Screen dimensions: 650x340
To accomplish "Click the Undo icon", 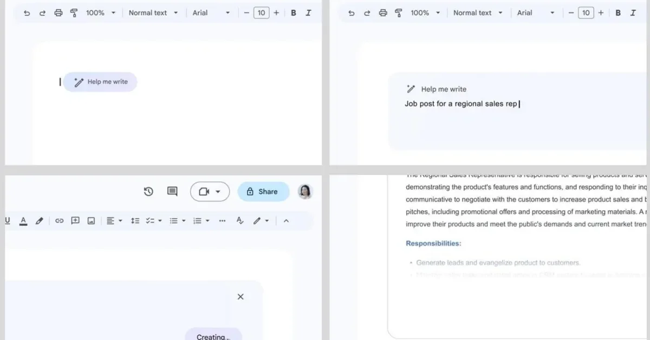I will [27, 12].
